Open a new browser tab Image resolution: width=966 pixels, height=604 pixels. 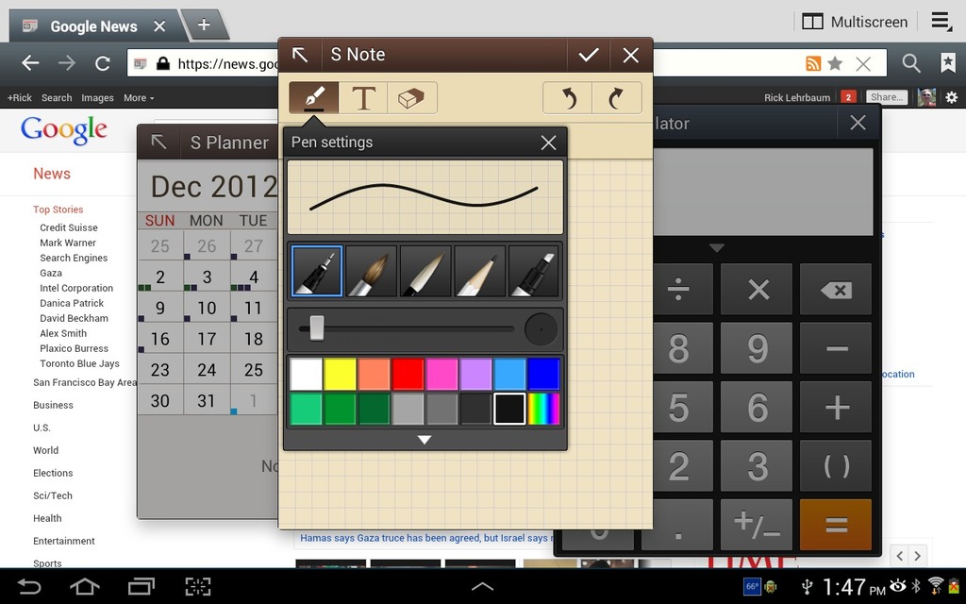pos(204,25)
